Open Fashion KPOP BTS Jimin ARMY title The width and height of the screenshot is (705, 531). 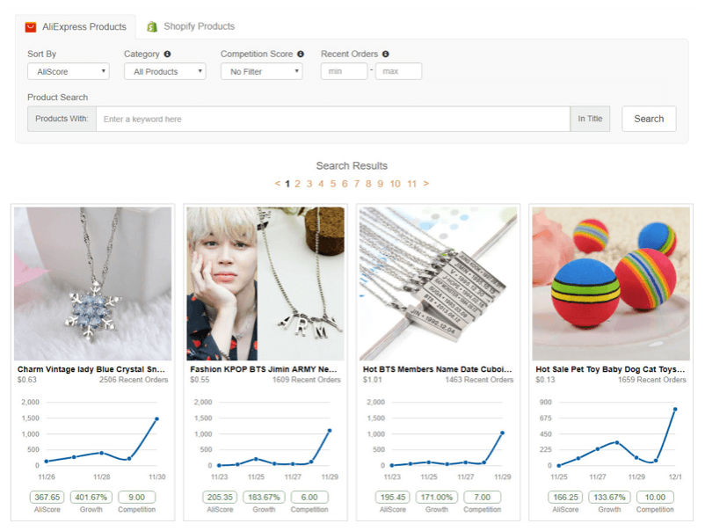pos(264,369)
